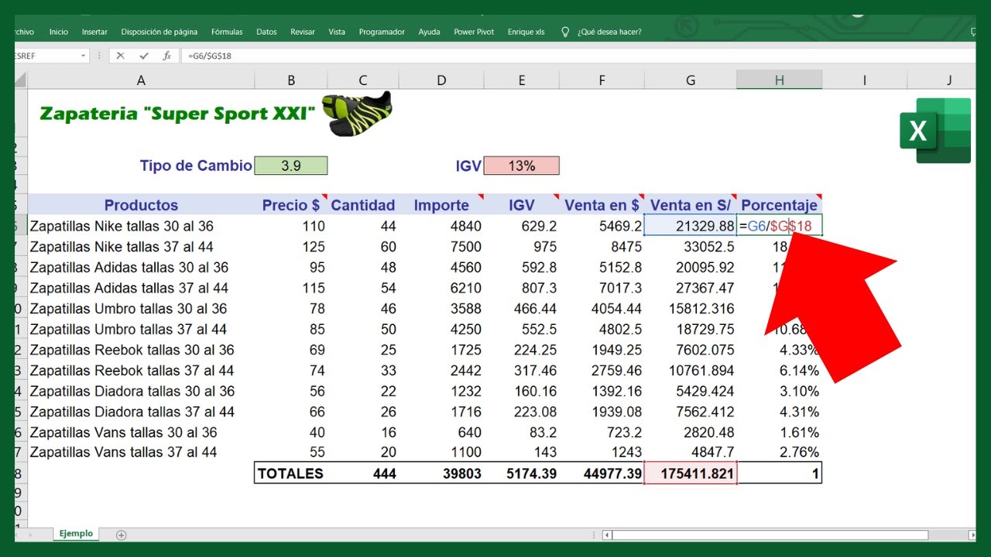Click the Porcentaje header cell
This screenshot has height=557, width=991.
(780, 205)
